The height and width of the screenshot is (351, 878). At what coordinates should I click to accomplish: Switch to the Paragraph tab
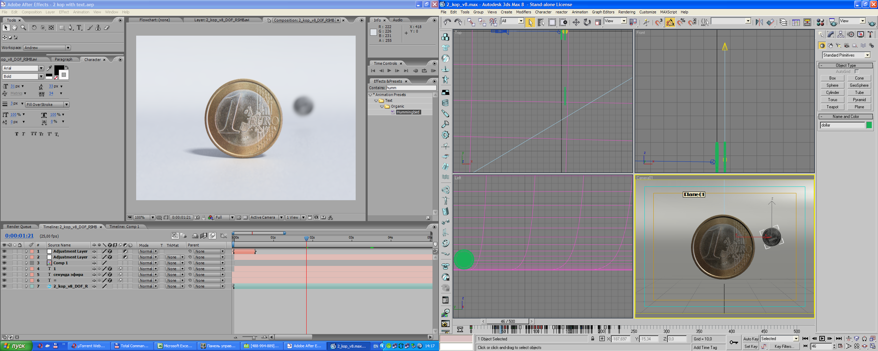pos(63,59)
